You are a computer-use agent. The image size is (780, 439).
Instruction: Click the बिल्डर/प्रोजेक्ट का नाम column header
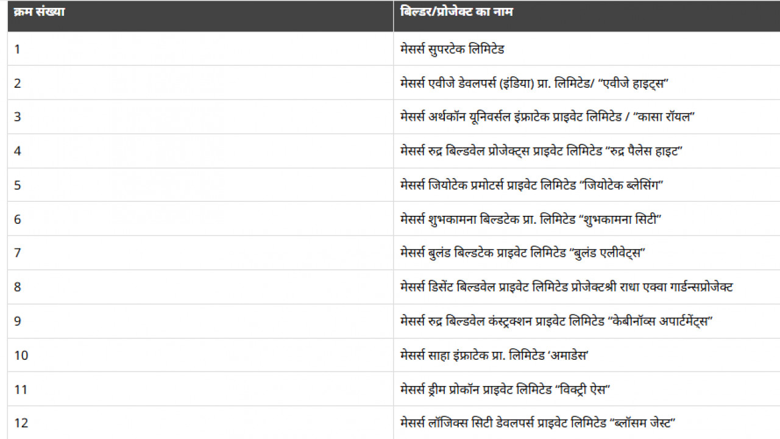587,16
